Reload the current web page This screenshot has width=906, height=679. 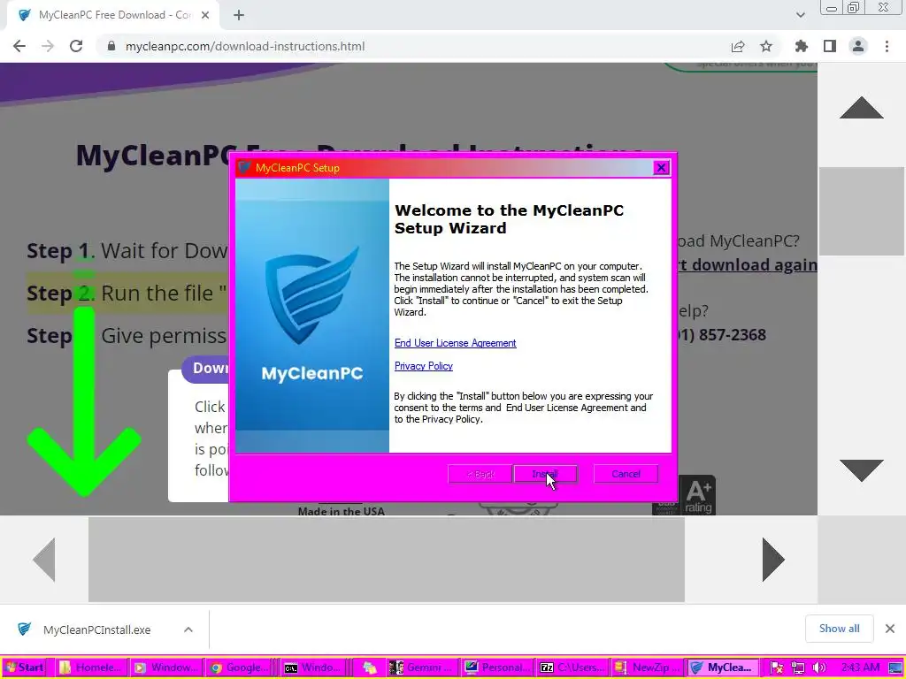[x=76, y=46]
